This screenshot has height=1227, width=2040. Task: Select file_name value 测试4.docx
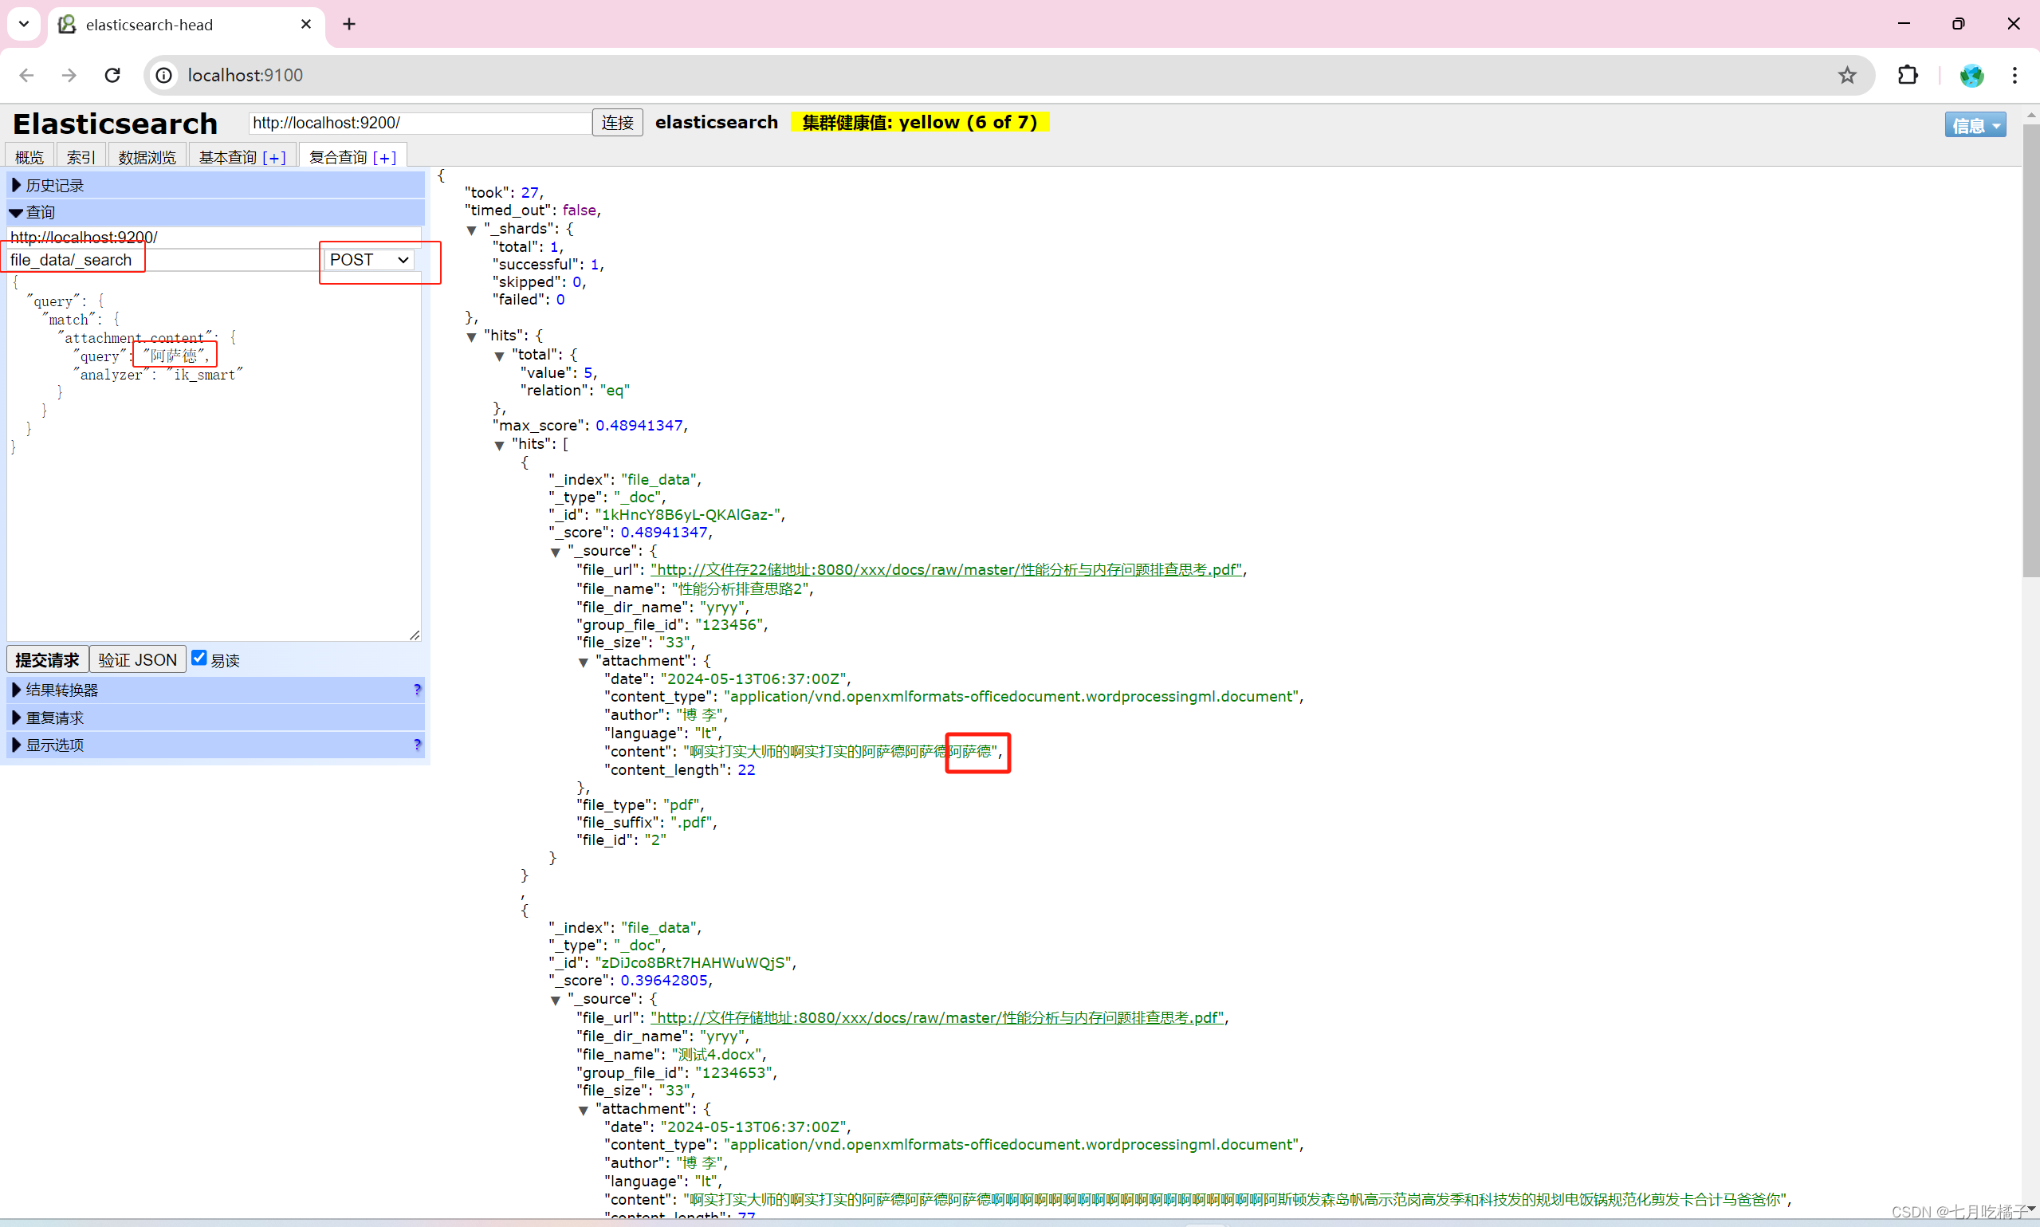(x=717, y=1055)
